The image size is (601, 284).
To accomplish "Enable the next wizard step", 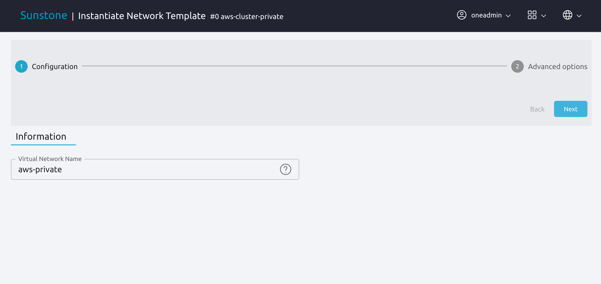I will 571,109.
